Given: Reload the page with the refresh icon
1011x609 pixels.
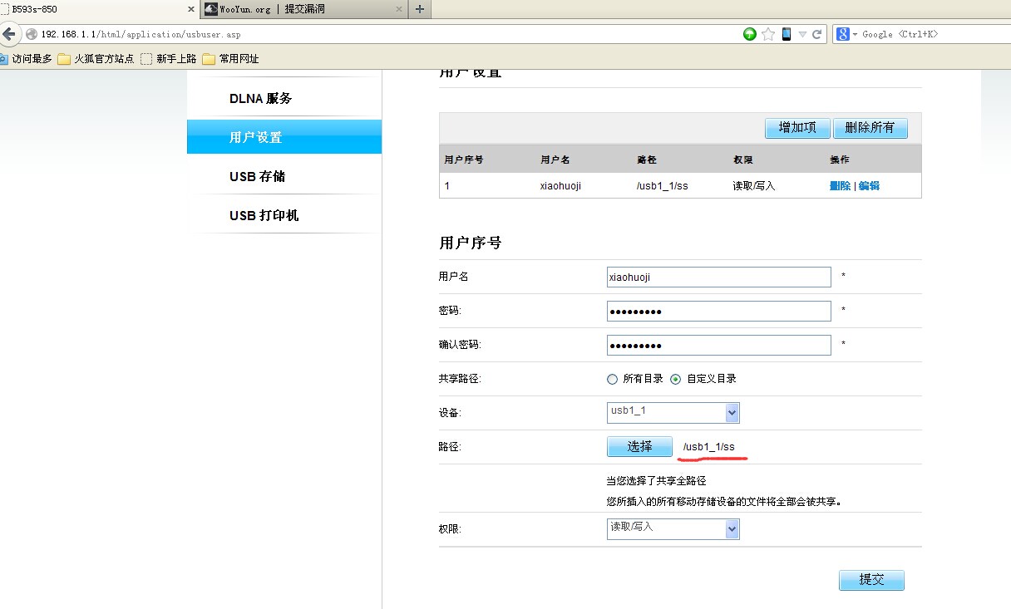Looking at the screenshot, I should (816, 34).
